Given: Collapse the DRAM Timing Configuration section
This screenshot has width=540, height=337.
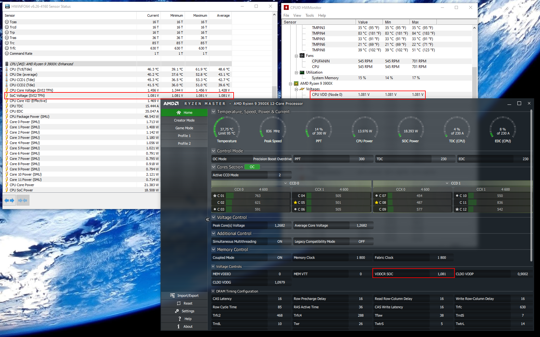Looking at the screenshot, I should click(213, 291).
